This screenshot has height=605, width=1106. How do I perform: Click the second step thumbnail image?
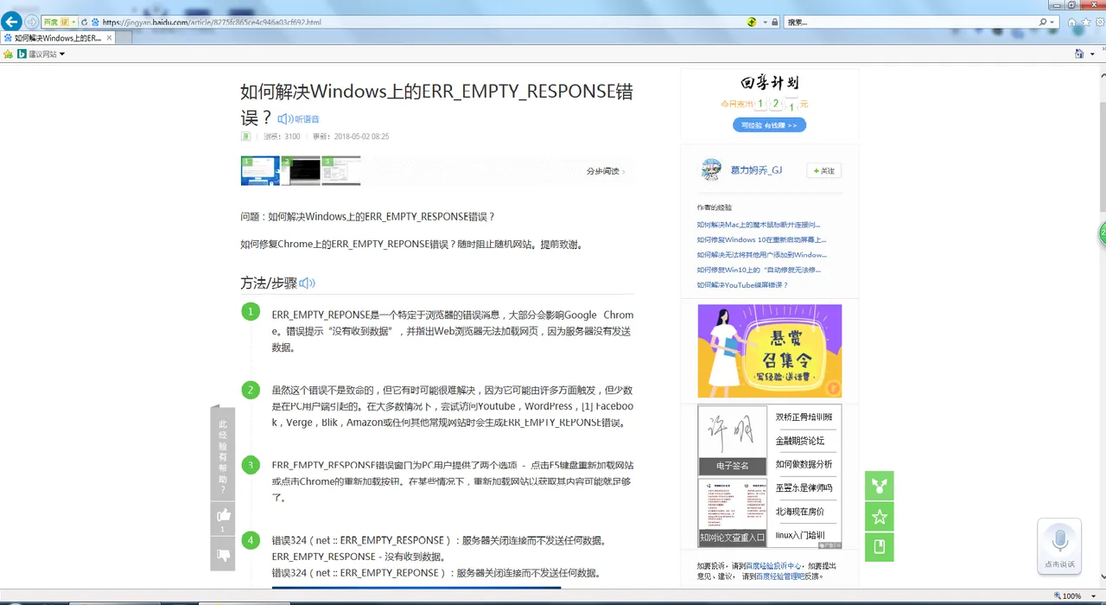coord(301,171)
